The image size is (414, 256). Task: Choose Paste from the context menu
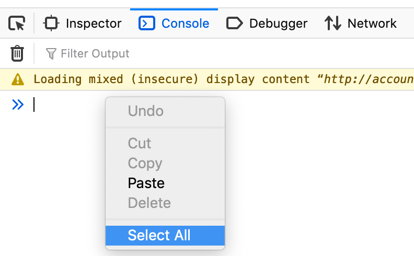pyautogui.click(x=146, y=183)
